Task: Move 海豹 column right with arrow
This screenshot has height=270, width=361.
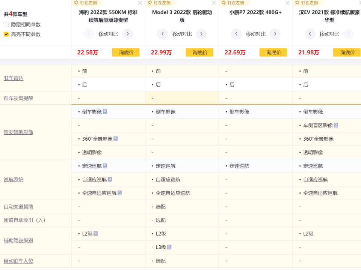Action: click(128, 34)
